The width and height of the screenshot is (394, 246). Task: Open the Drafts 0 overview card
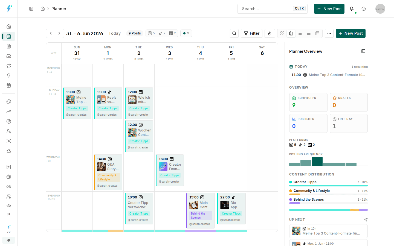(349, 102)
